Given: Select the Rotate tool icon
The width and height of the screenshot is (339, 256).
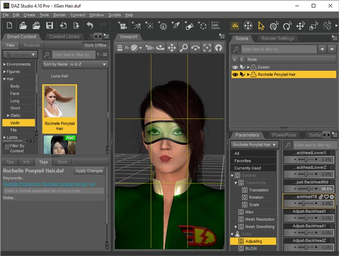Looking at the screenshot, I should (287, 26).
